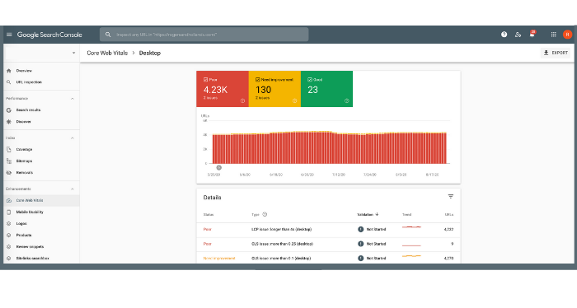Open Products enhancement report

[24, 235]
